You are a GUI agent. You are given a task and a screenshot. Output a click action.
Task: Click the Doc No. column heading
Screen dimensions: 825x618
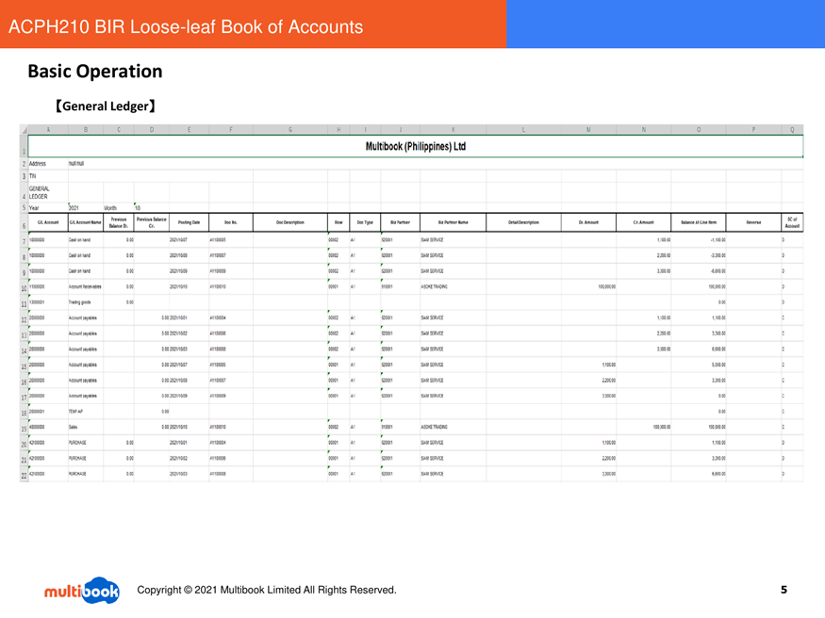(231, 223)
